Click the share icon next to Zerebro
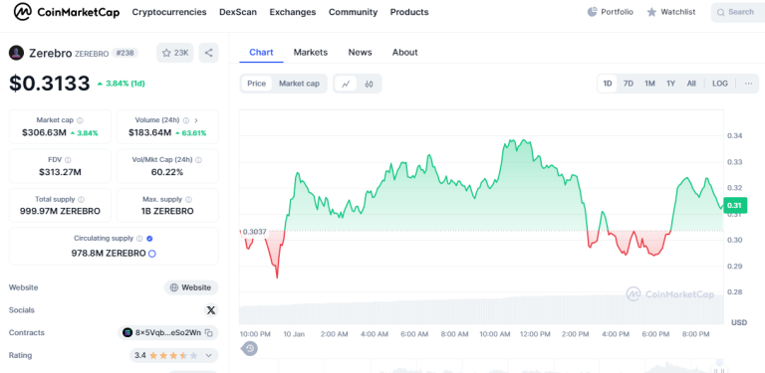The width and height of the screenshot is (765, 373). point(209,53)
